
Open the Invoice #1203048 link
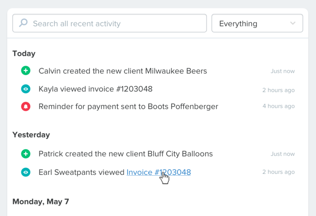click(x=159, y=172)
